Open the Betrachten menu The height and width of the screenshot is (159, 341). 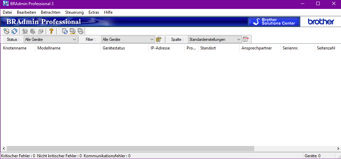(50, 12)
